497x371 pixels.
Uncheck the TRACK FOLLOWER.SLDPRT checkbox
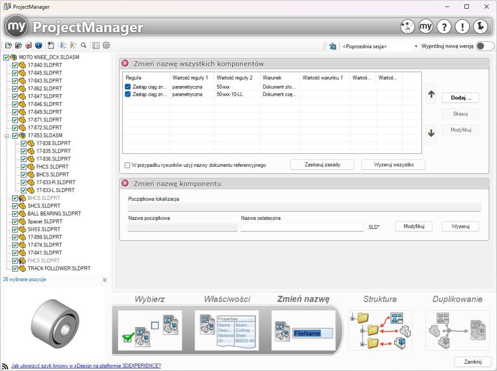15,269
